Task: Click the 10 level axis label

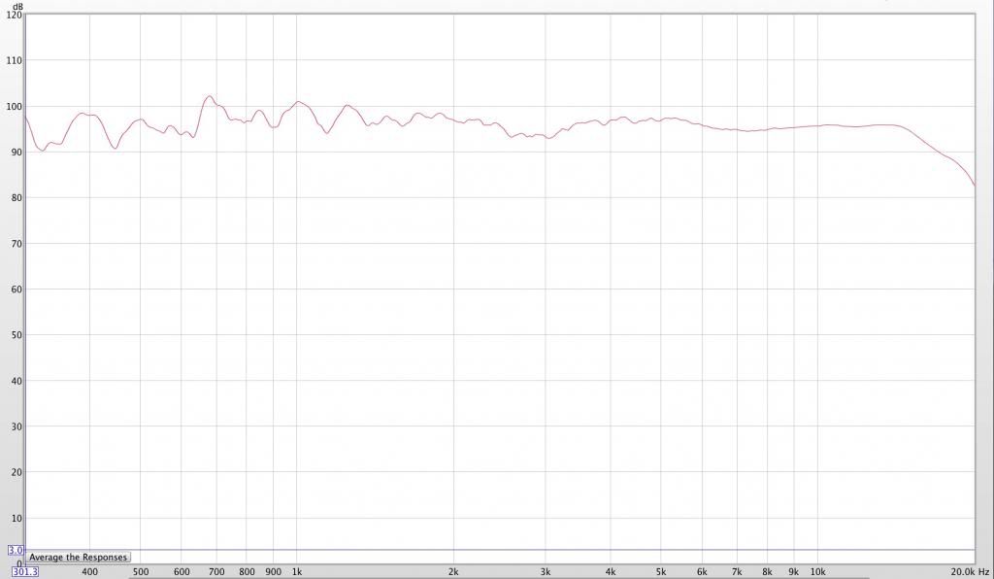Action: click(x=17, y=518)
